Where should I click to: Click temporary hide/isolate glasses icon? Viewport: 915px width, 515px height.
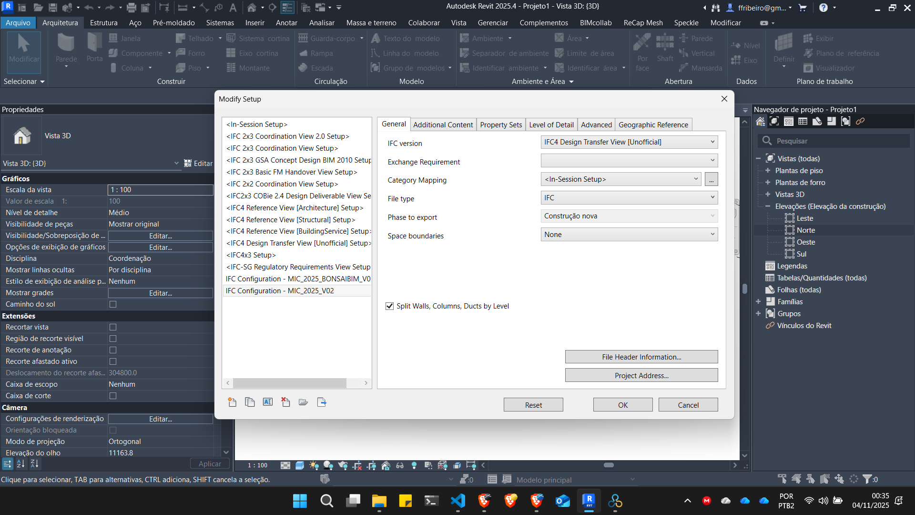coord(399,465)
